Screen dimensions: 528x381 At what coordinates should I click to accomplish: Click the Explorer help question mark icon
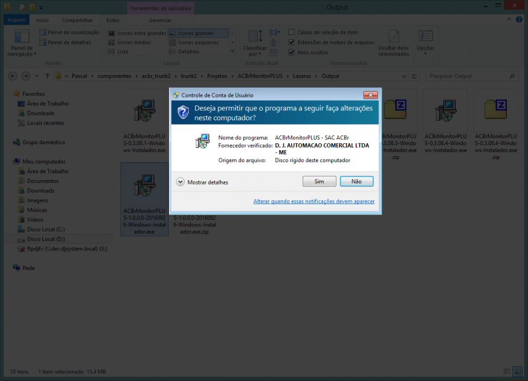pyautogui.click(x=519, y=20)
